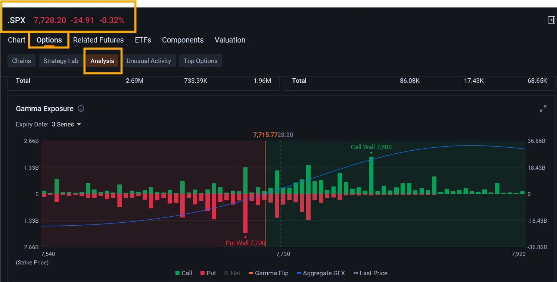Toggle the Call series in the legend
557x282 pixels.
(184, 273)
